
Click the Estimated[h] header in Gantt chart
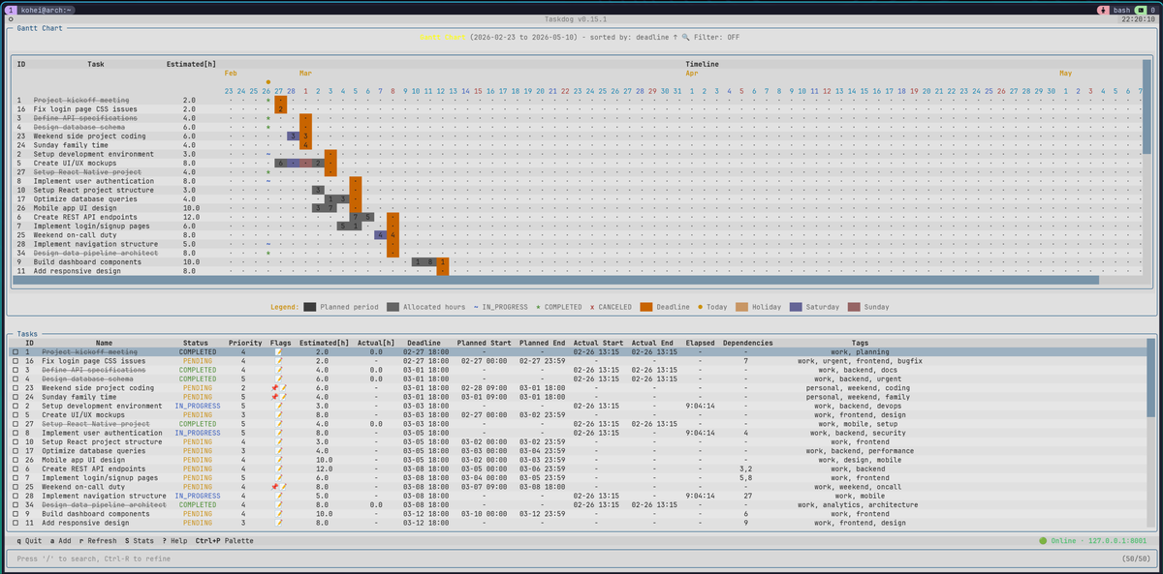point(191,64)
